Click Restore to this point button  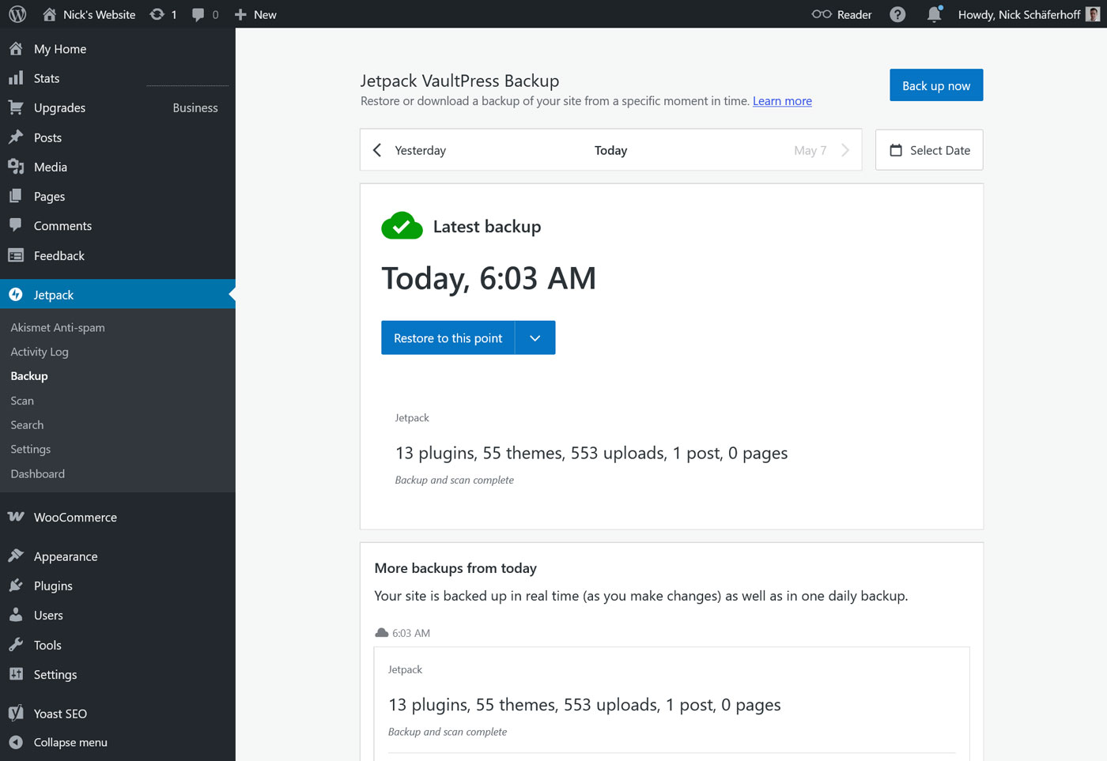pos(448,337)
